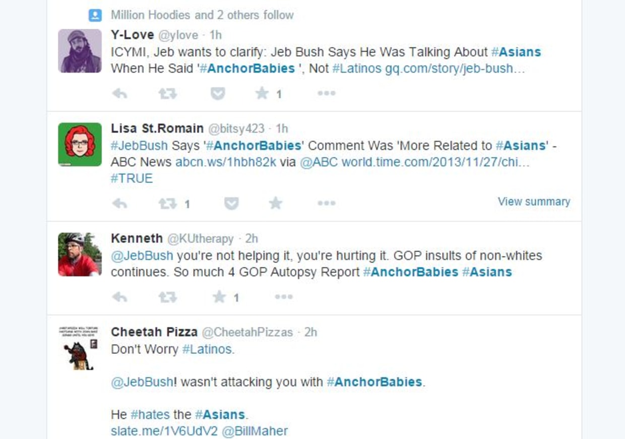The image size is (625, 439).
Task: Reply to Y-Love's tweet
Action: tap(119, 93)
